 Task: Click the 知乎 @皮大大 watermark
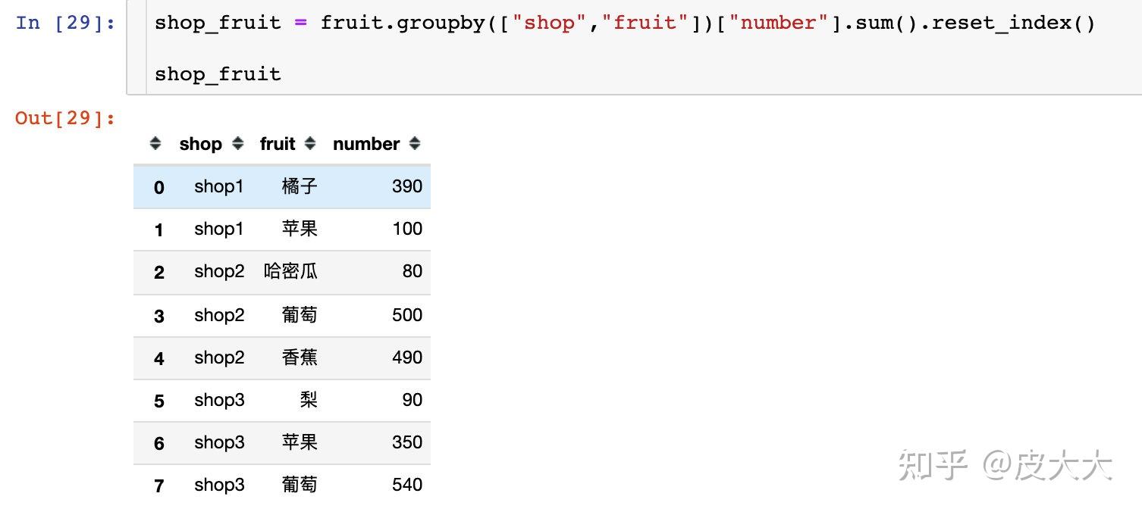(1006, 464)
